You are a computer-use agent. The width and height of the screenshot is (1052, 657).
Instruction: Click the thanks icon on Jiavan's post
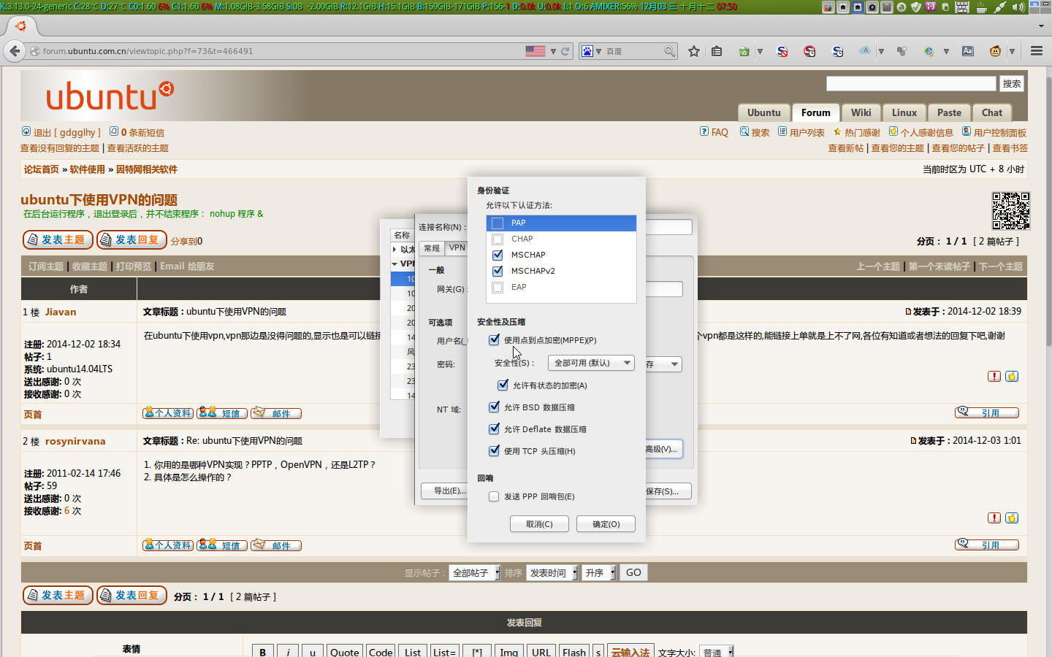click(1012, 377)
